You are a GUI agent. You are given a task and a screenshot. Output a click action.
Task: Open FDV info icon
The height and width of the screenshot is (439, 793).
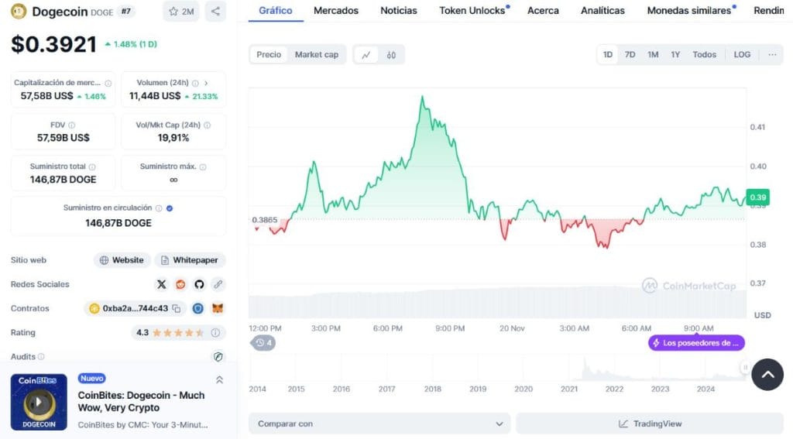(x=72, y=125)
